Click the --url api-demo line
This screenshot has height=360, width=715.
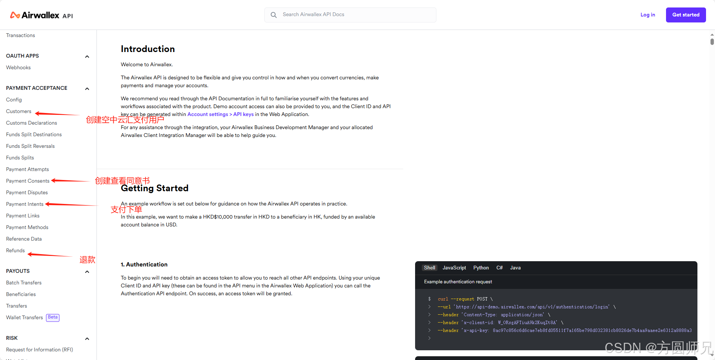527,307
